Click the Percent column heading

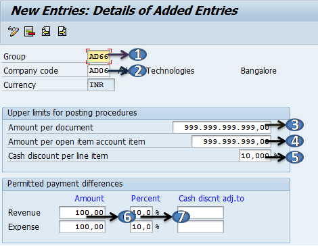tap(146, 199)
